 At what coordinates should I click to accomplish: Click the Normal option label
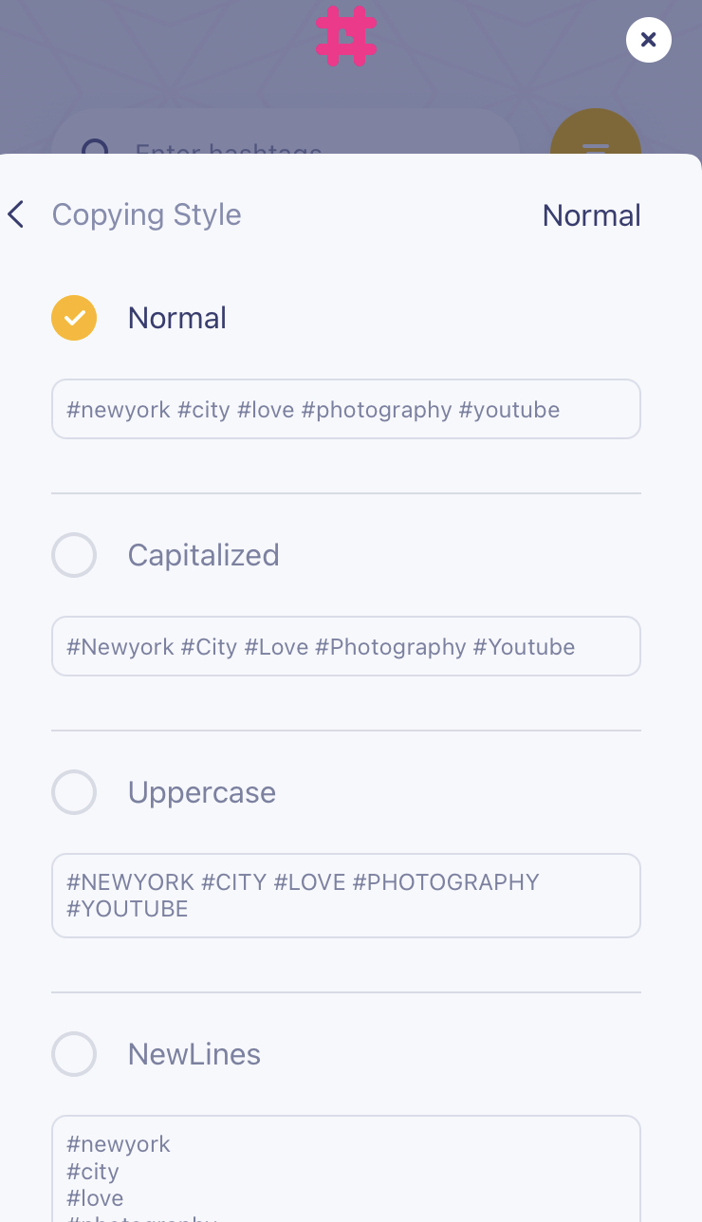177,318
